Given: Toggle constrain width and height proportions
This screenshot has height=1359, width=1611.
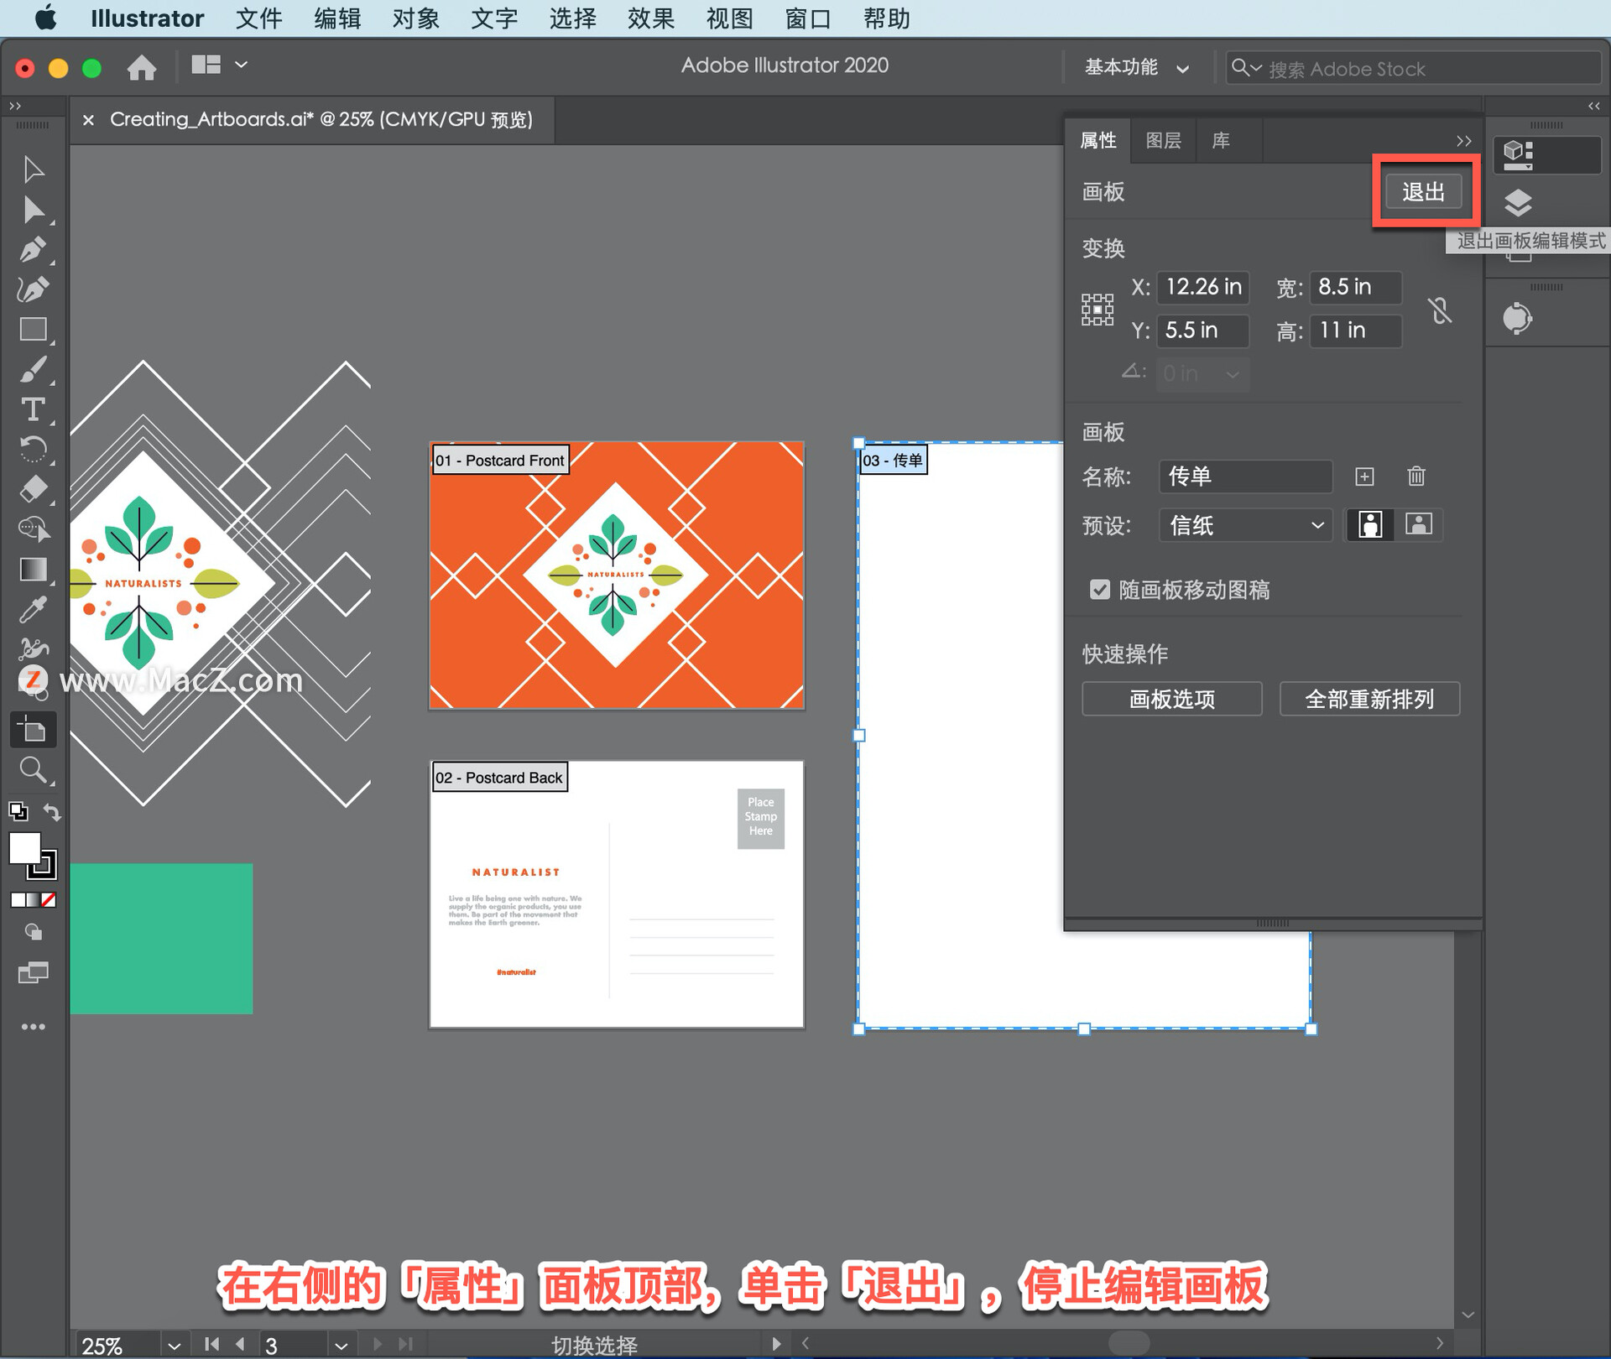Looking at the screenshot, I should (1440, 310).
